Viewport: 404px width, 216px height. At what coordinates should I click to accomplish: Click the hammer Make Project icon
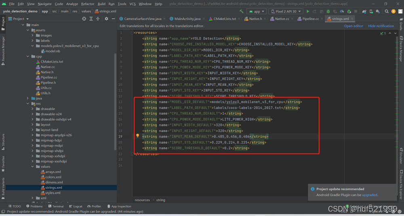(x=242, y=11)
